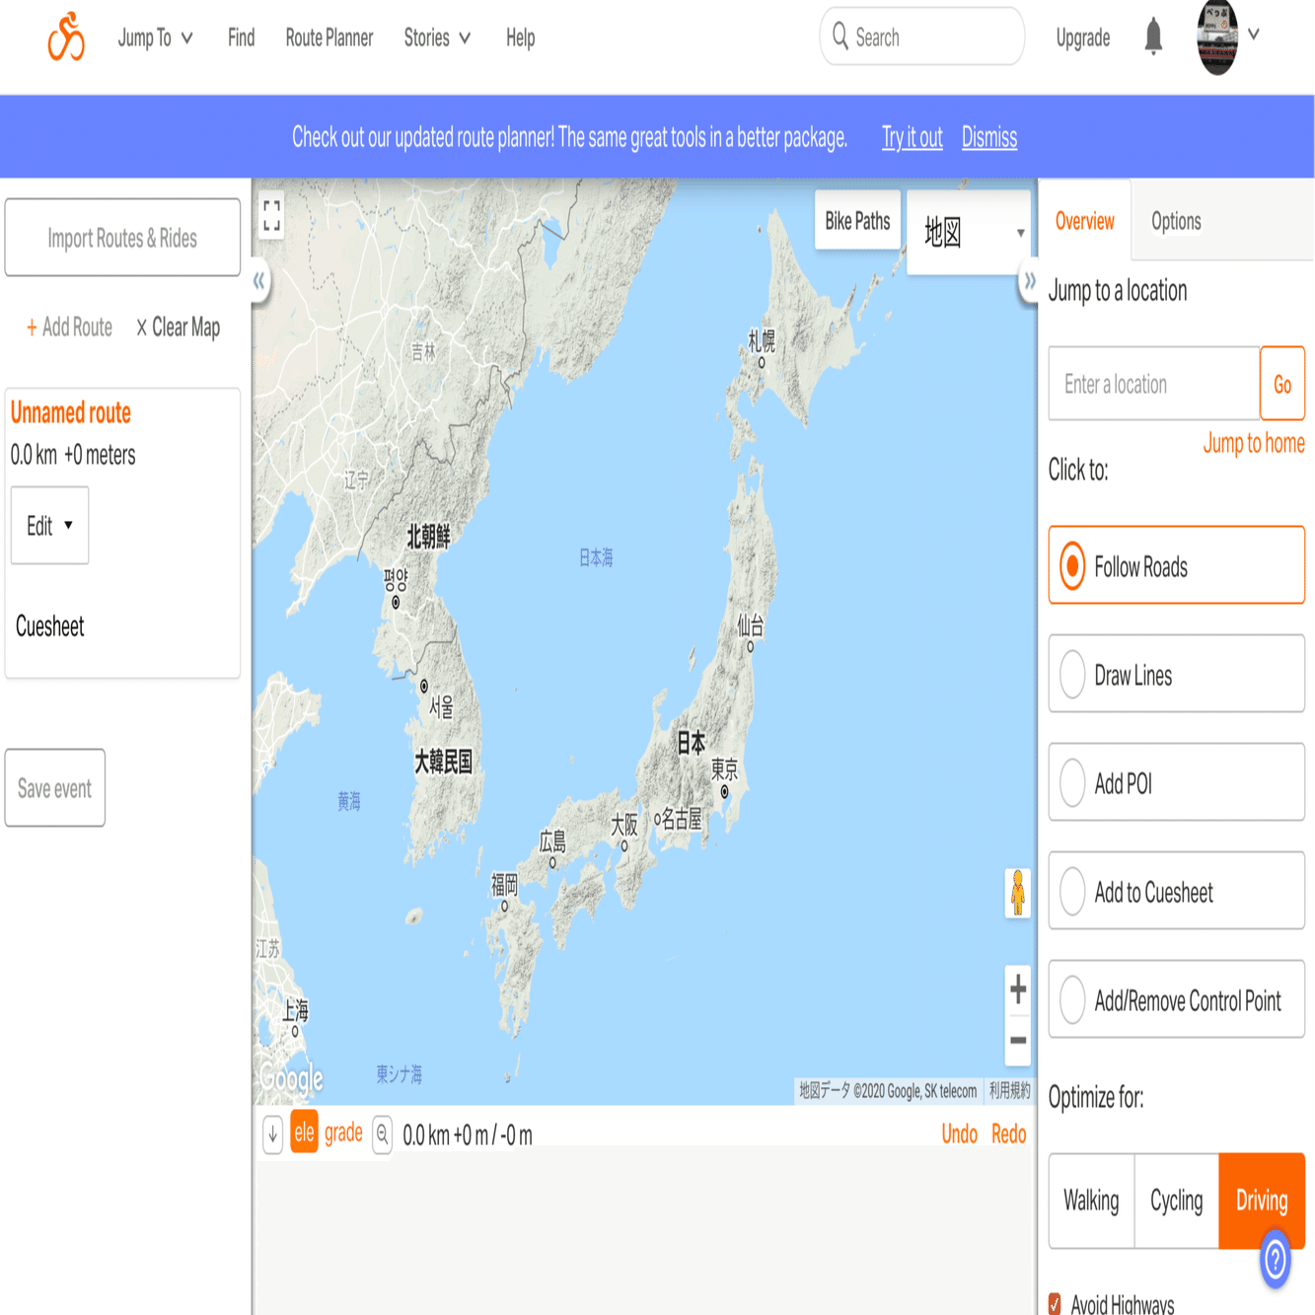The image size is (1315, 1315).
Task: Click the Go button
Action: [x=1282, y=384]
